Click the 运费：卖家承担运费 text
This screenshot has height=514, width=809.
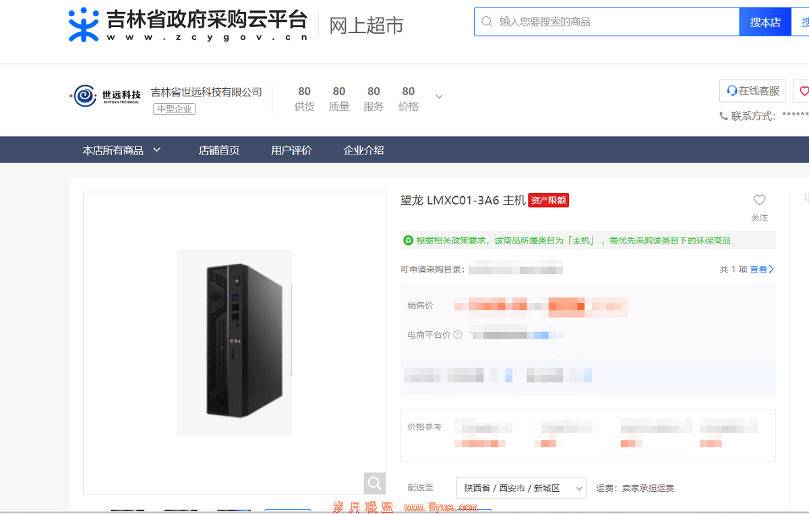pyautogui.click(x=635, y=488)
